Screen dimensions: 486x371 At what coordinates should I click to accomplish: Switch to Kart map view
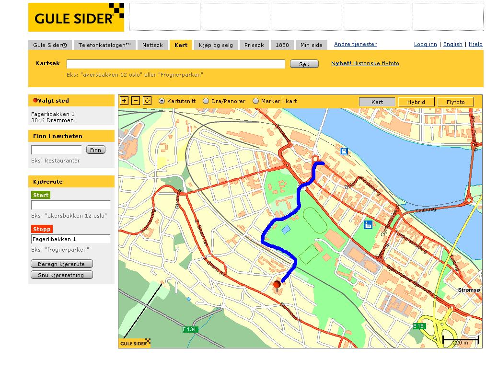pyautogui.click(x=377, y=102)
